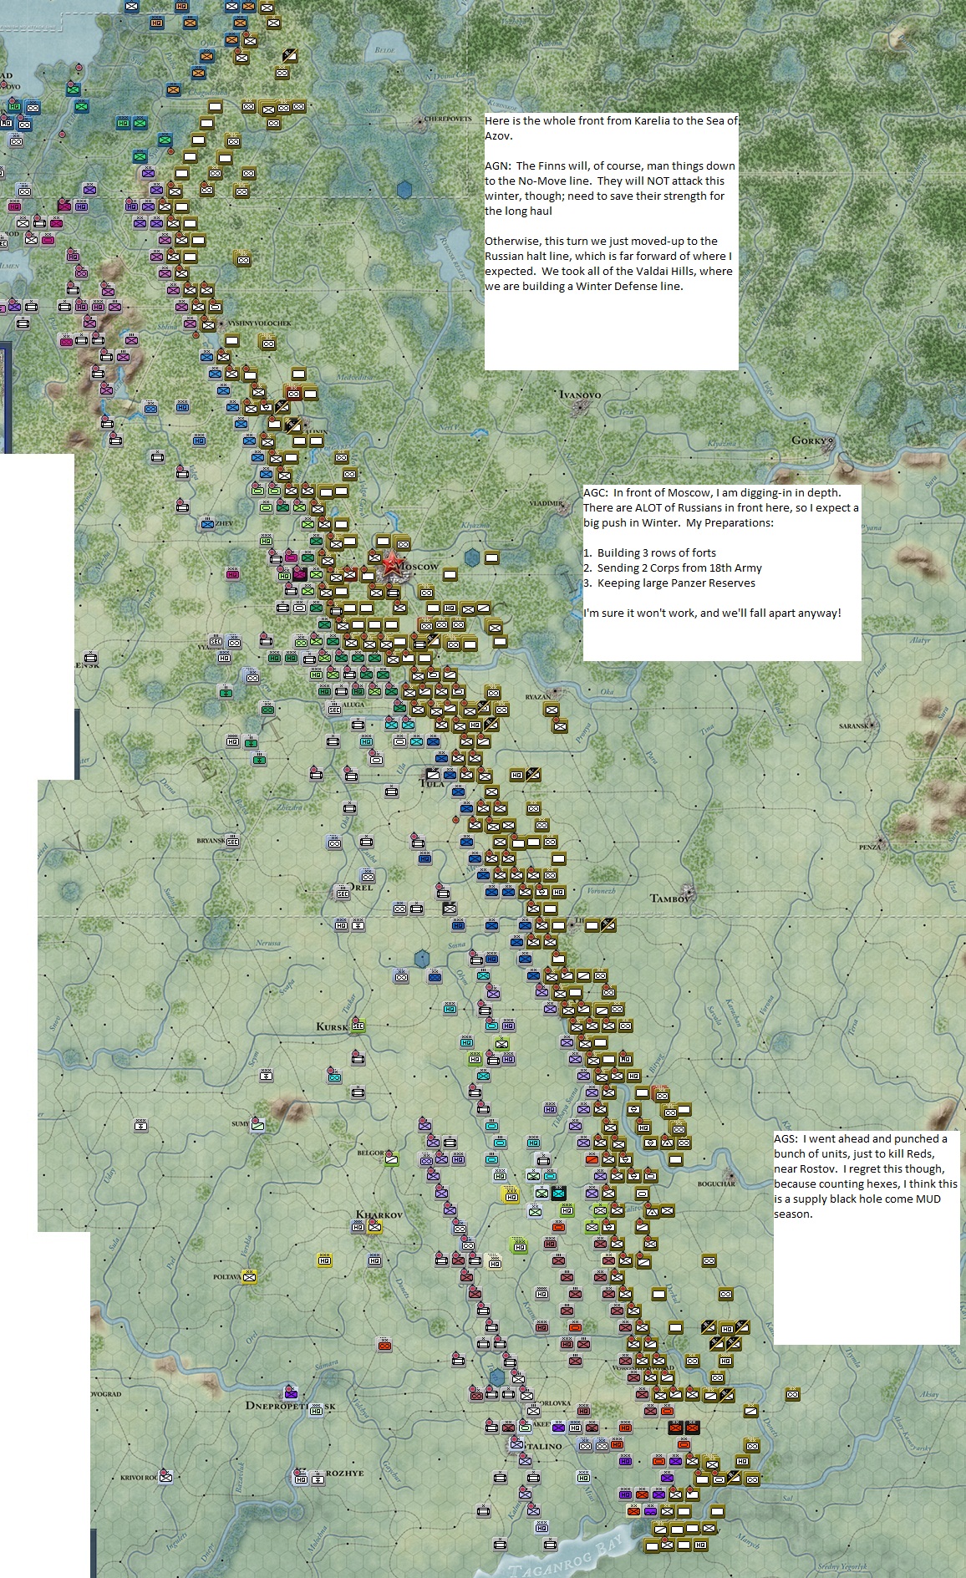Image resolution: width=966 pixels, height=1578 pixels.
Task: Select the grey HQ unit at Kharkov
Action: pyautogui.click(x=358, y=1227)
